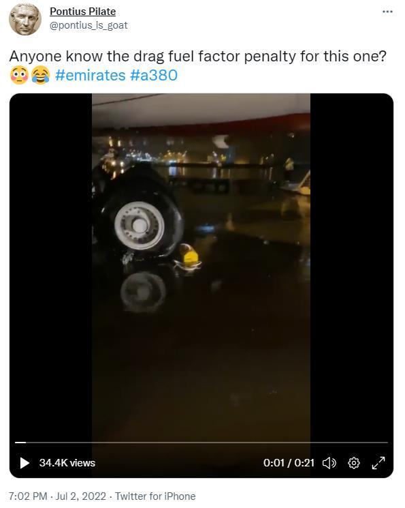Screen dimensions: 405x508
Task: Open the Pontius Pilate display name link
Action: click(x=83, y=12)
